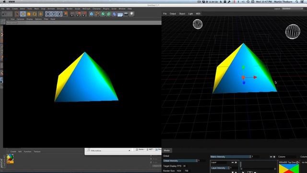
Task: Click the coordinate system icon
Action: (x=65, y=14)
